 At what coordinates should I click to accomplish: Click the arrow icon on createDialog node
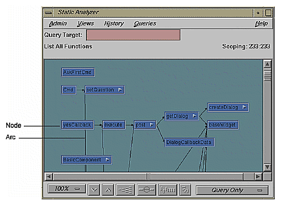coord(245,107)
